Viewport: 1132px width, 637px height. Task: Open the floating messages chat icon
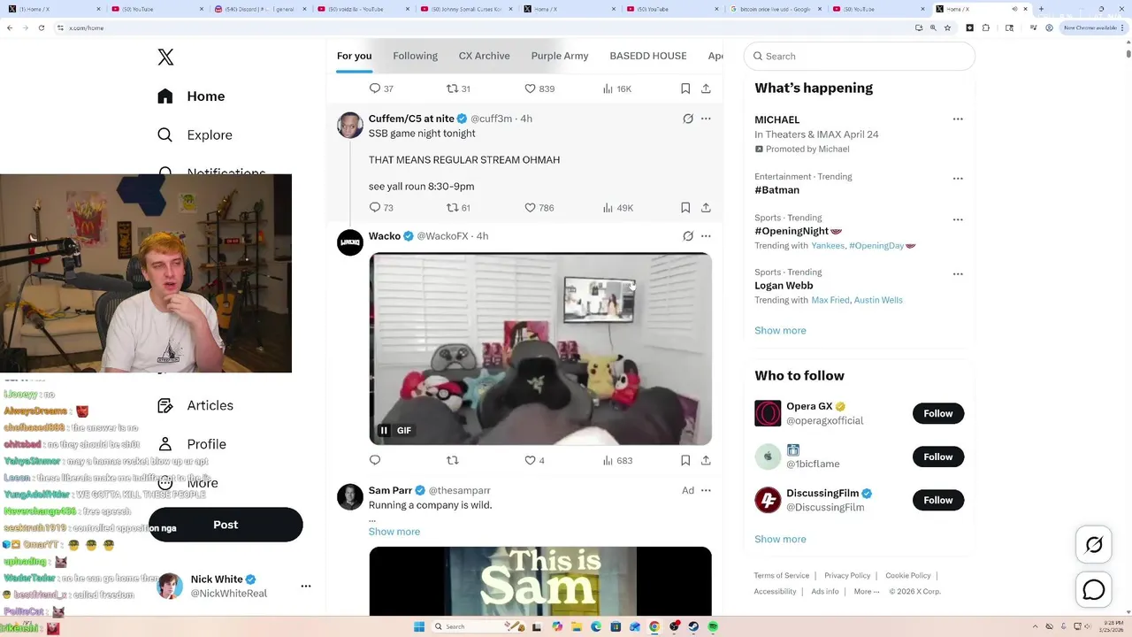[1094, 589]
